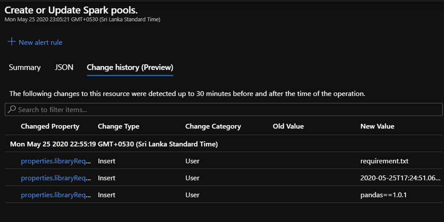This screenshot has height=222, width=444.
Task: Open property link in requirement.txt row
Action: pos(56,161)
